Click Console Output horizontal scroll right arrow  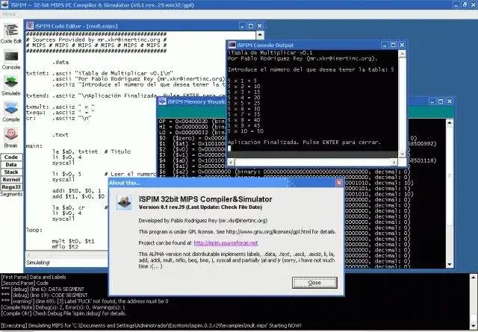click(x=394, y=163)
